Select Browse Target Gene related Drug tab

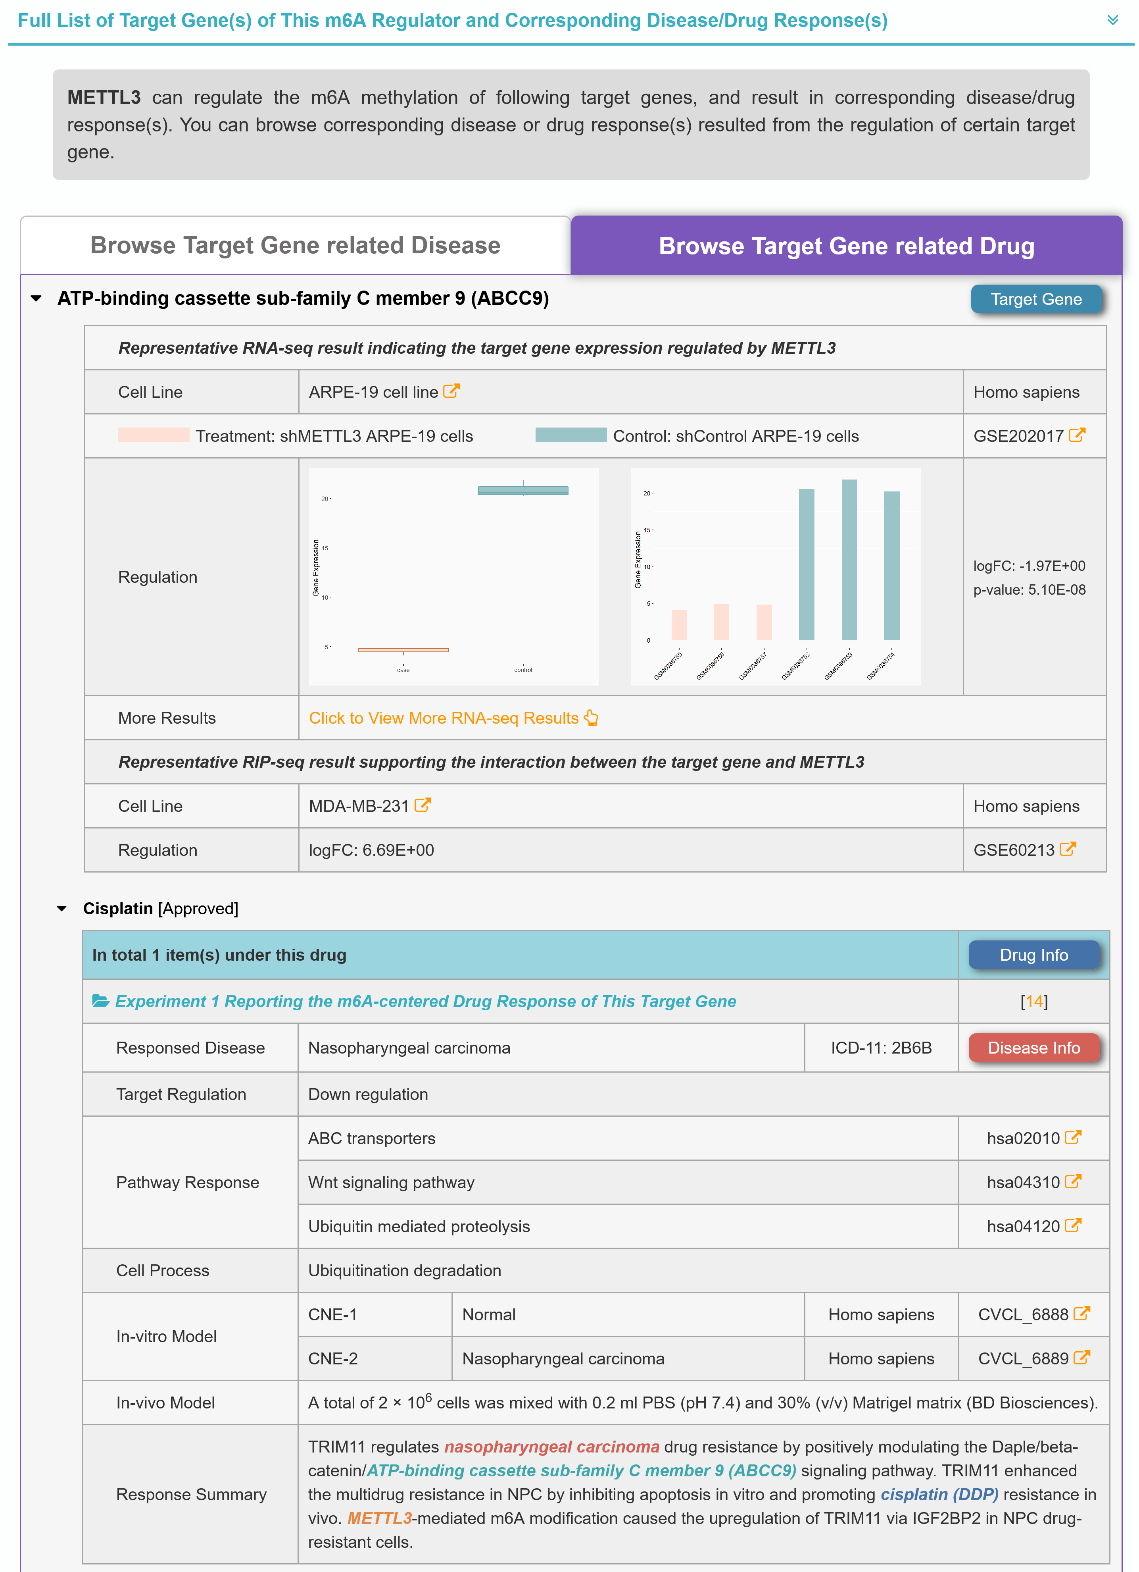pyautogui.click(x=846, y=246)
